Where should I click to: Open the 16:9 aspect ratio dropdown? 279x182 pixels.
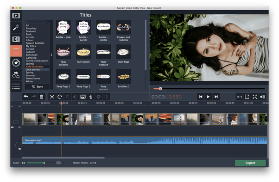(239, 97)
